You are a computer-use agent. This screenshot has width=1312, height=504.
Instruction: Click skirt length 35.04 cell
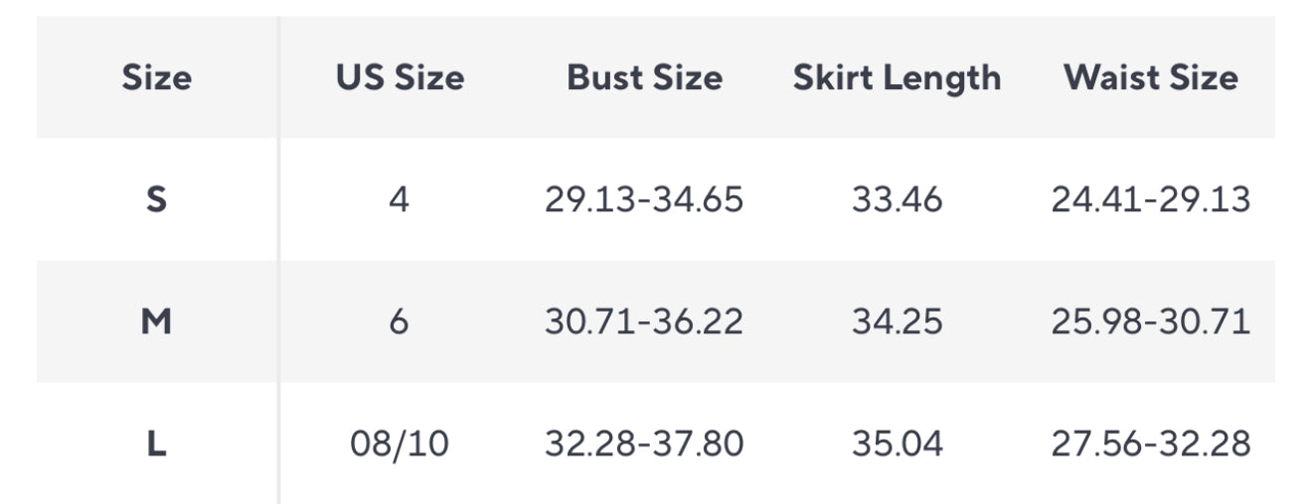(897, 443)
